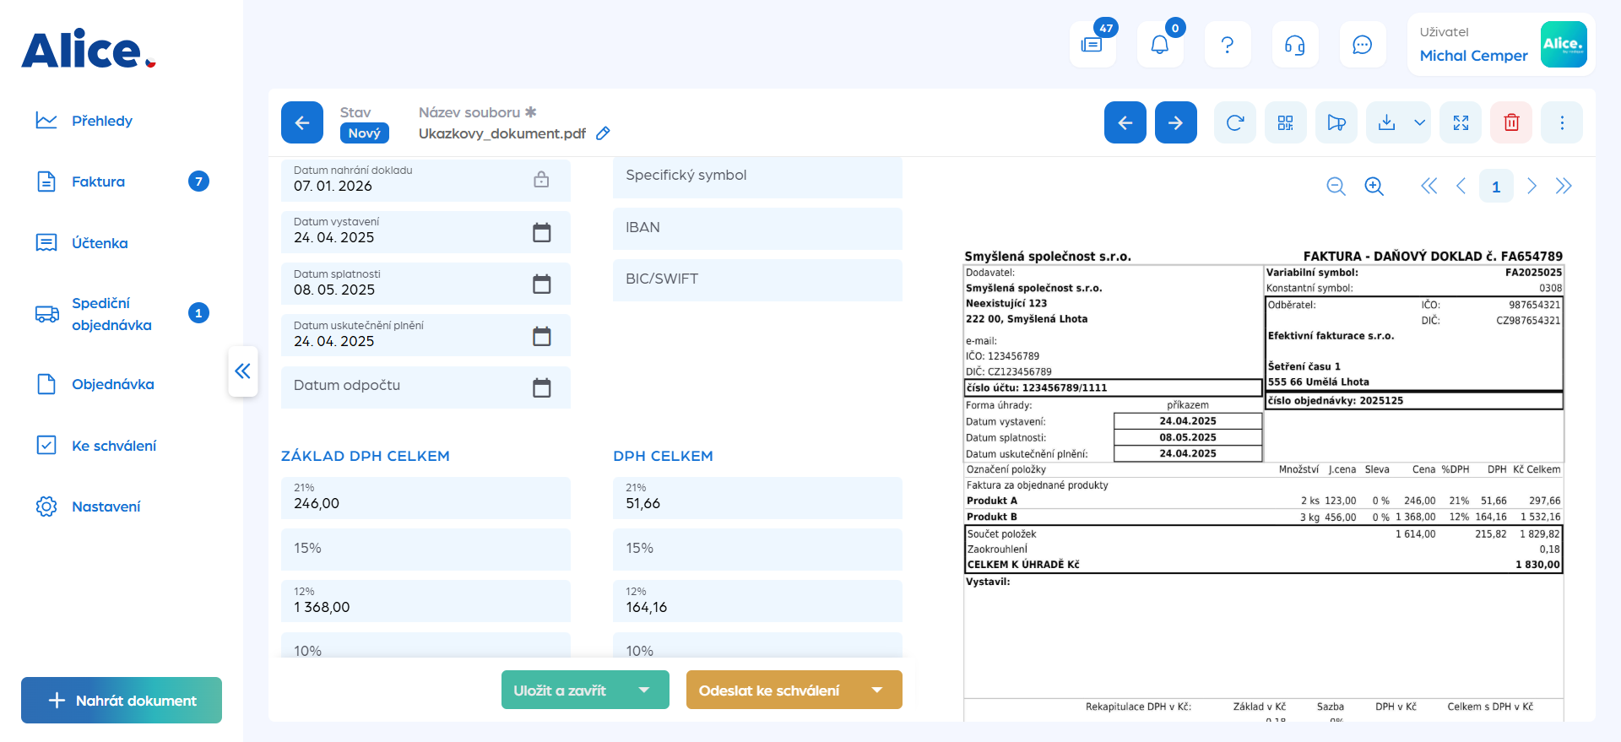Toggle fullscreen preview icon
Image resolution: width=1621 pixels, height=742 pixels.
(x=1461, y=122)
